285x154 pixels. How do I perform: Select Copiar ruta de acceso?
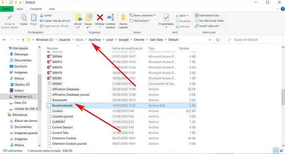[55, 21]
